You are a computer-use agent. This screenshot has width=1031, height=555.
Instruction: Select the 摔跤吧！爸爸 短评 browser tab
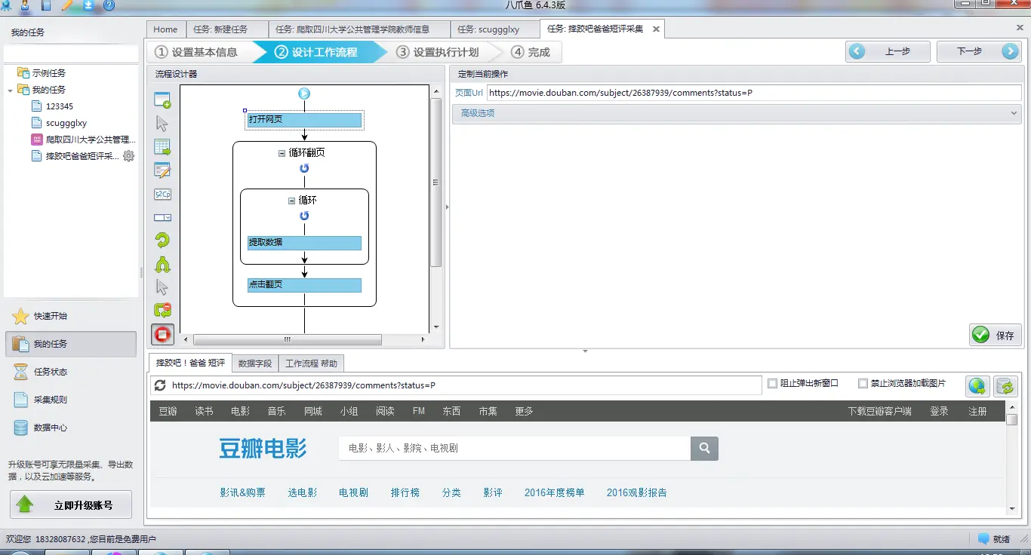coord(190,363)
